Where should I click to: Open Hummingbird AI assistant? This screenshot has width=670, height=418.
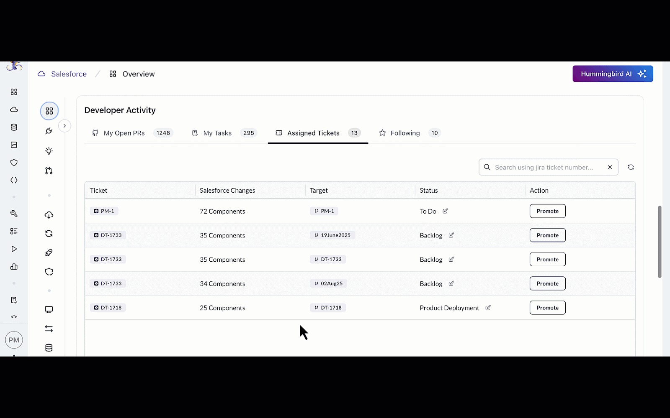pos(612,74)
